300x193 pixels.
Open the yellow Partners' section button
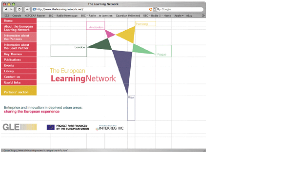coord(19,90)
